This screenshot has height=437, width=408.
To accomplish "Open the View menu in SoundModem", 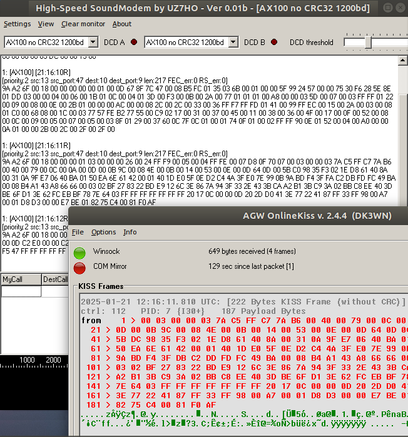I will [x=46, y=24].
